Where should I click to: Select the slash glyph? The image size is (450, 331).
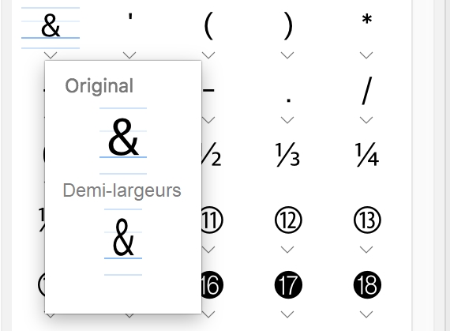point(366,91)
